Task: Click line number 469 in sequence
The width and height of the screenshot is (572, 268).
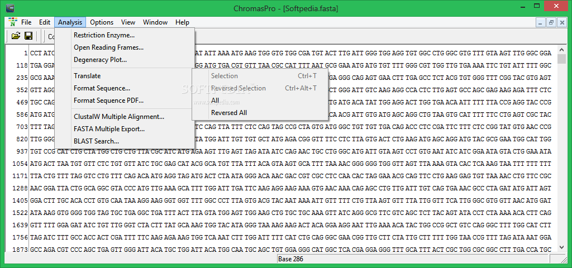Action: pos(22,103)
